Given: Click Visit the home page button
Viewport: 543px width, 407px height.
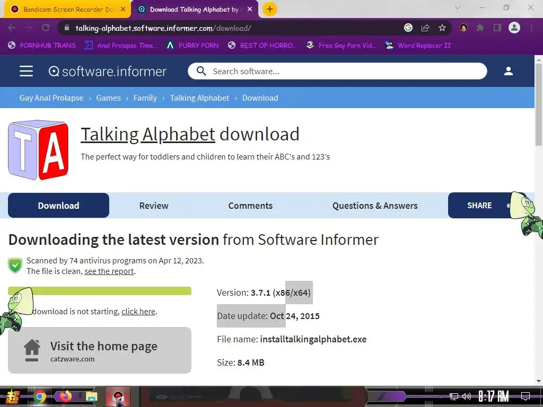Looking at the screenshot, I should coord(100,350).
